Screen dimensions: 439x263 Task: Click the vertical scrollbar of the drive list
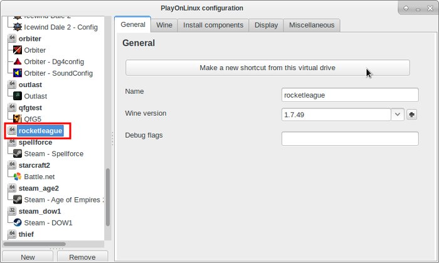(108, 197)
